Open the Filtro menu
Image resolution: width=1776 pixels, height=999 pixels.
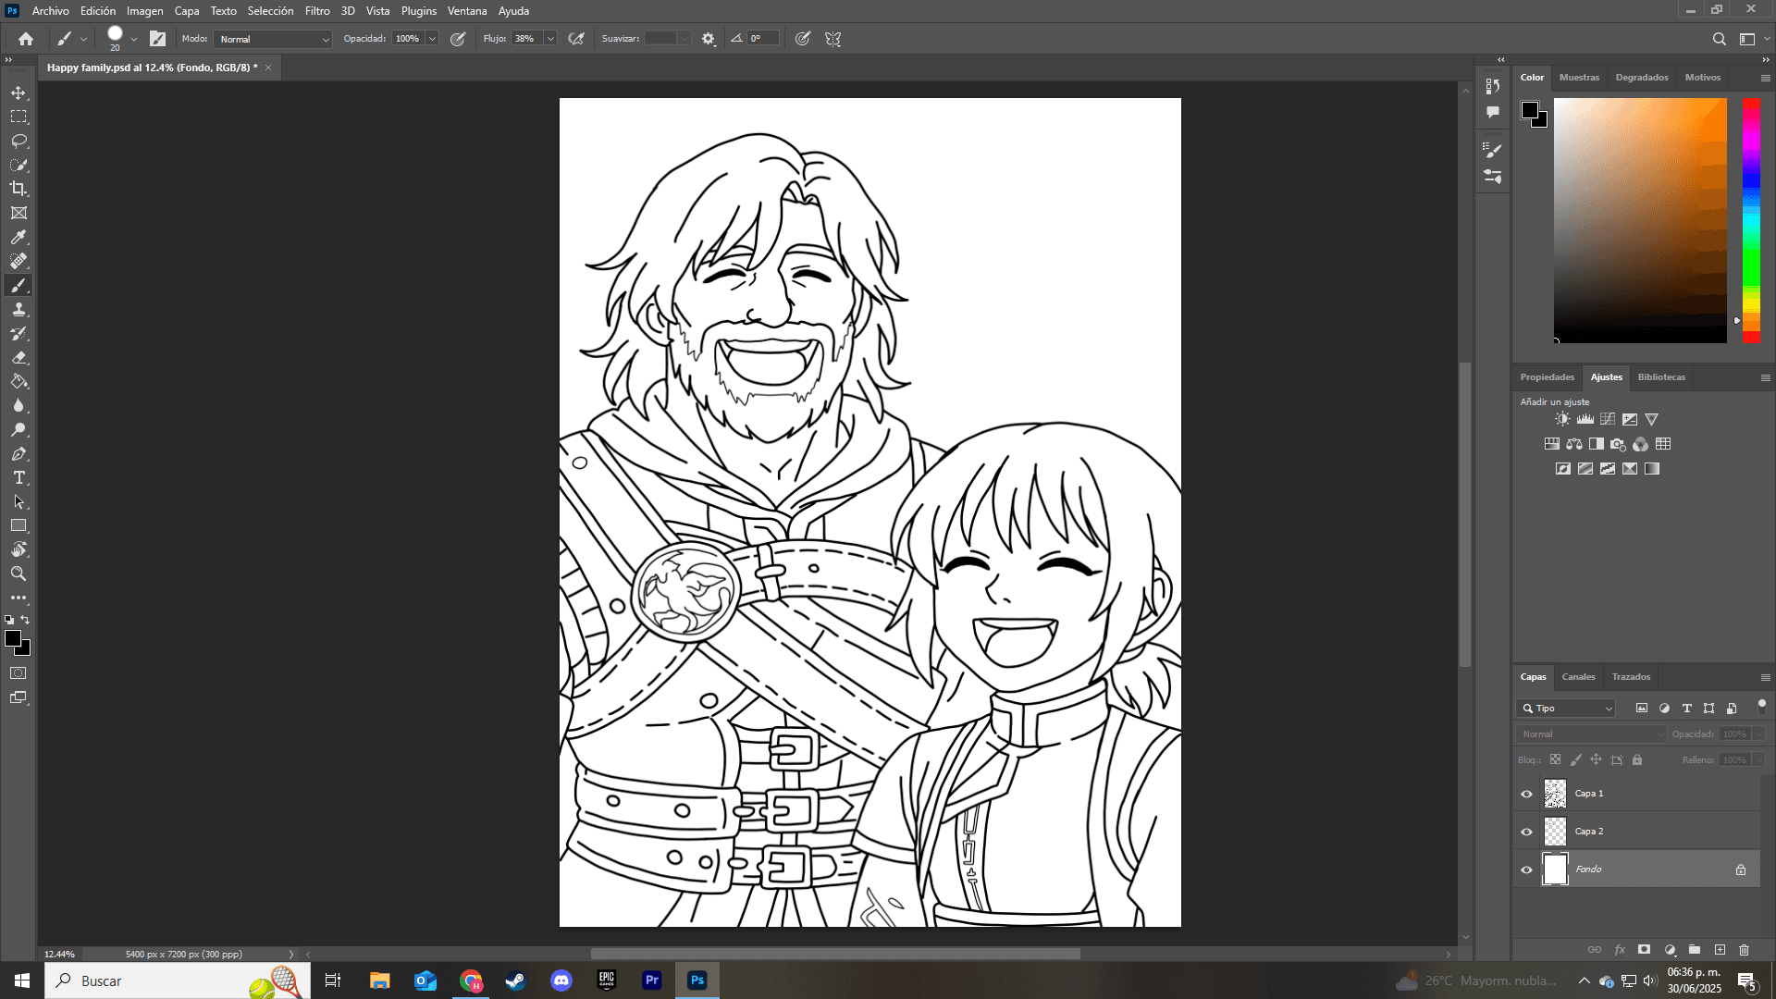point(316,11)
